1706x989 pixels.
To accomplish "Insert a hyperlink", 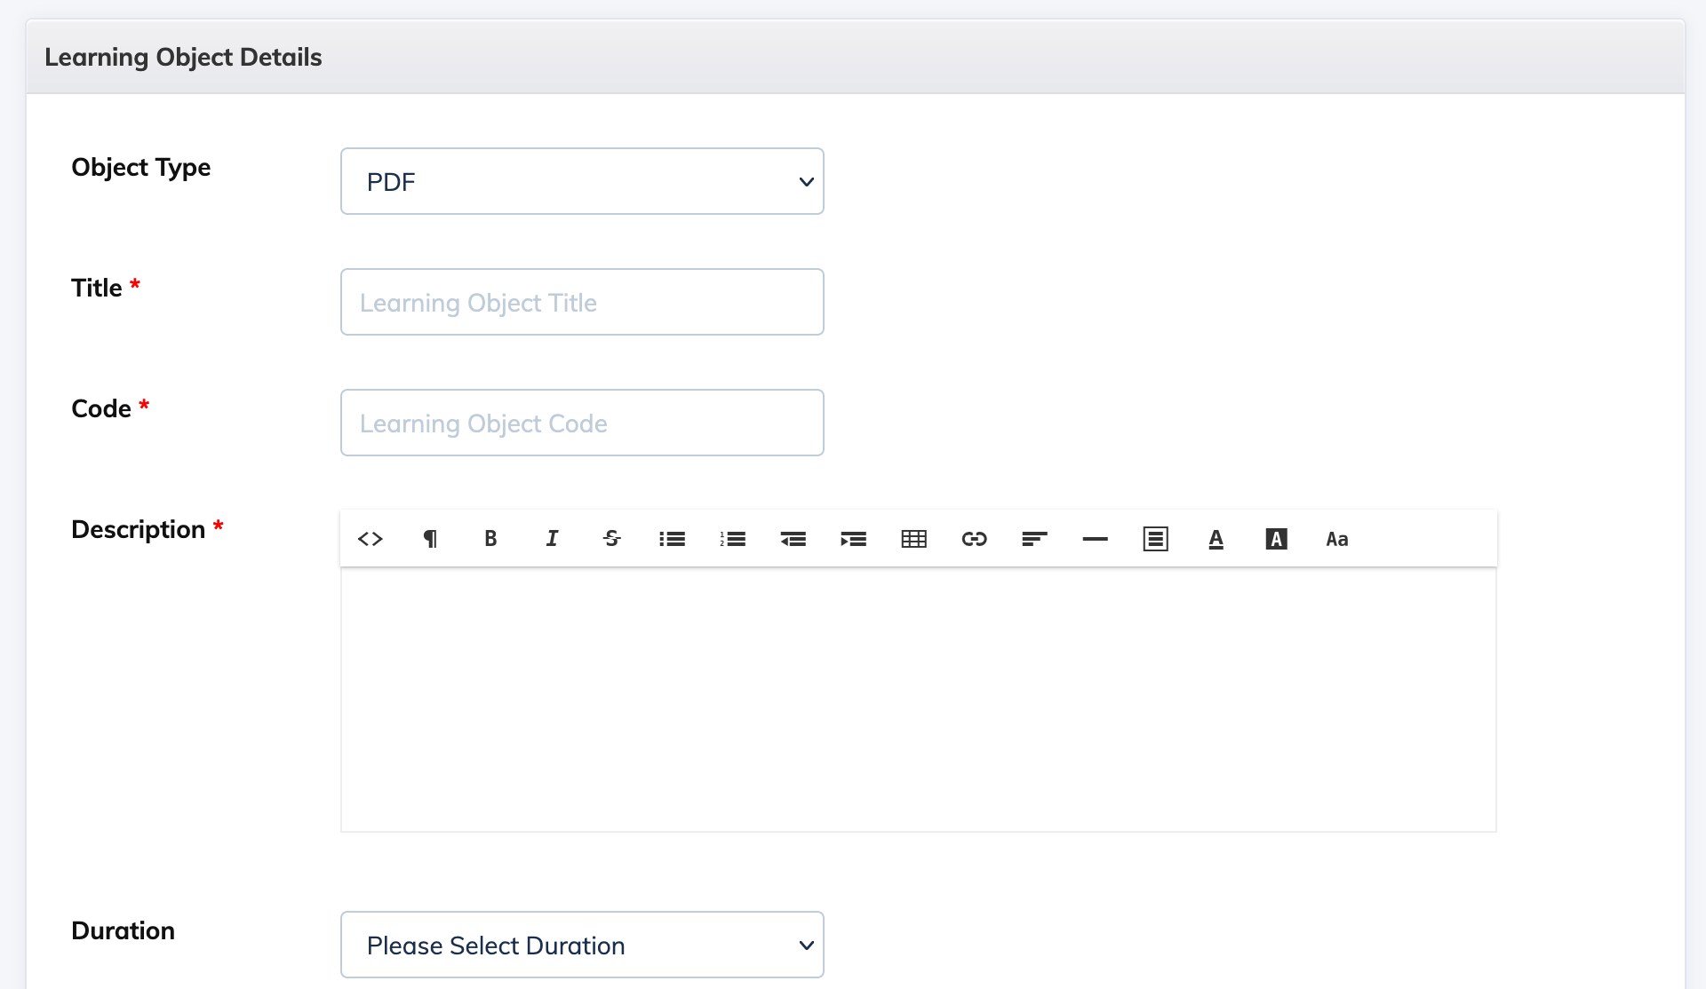I will click(975, 539).
